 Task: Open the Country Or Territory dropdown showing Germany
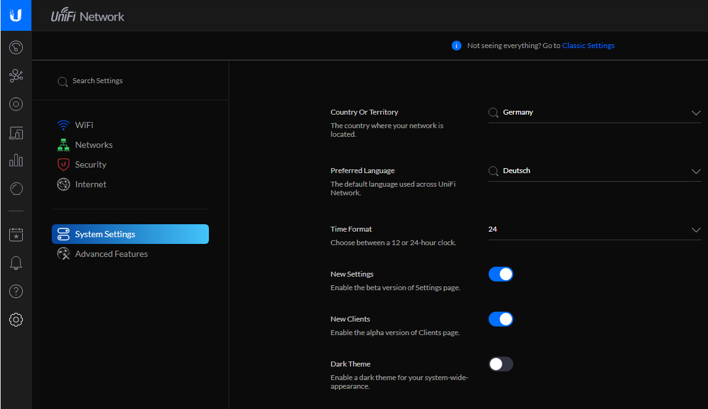click(x=595, y=112)
